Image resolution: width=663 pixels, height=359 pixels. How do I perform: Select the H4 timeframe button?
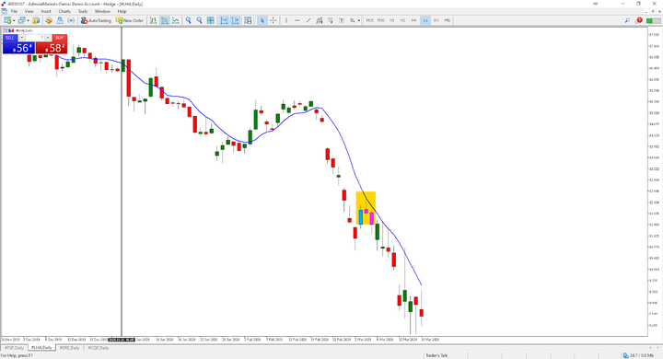click(414, 20)
